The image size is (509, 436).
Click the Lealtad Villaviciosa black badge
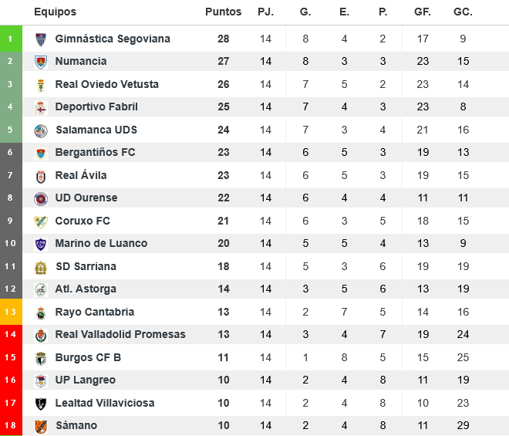click(41, 404)
